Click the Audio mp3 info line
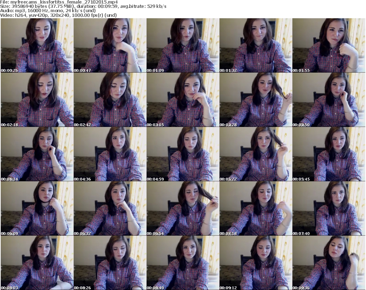 pos(48,11)
